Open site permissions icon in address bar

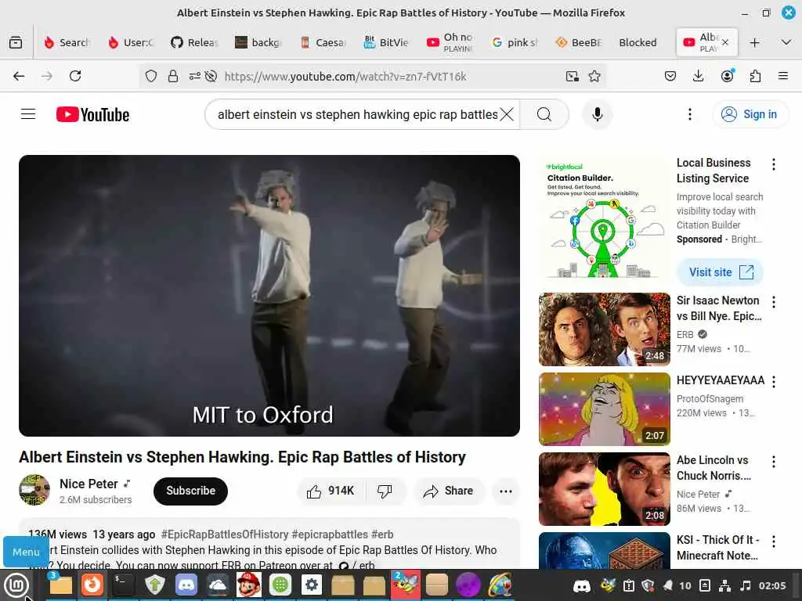194,76
